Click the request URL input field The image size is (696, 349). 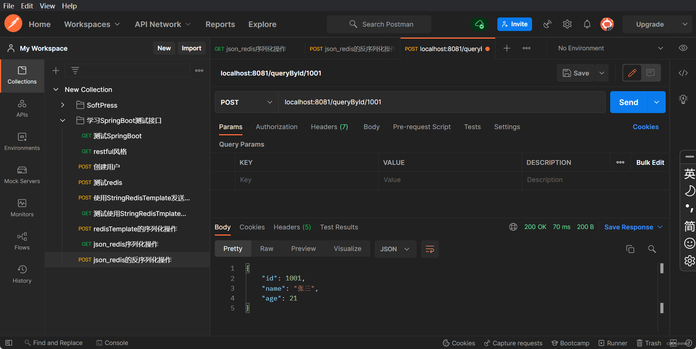(442, 102)
